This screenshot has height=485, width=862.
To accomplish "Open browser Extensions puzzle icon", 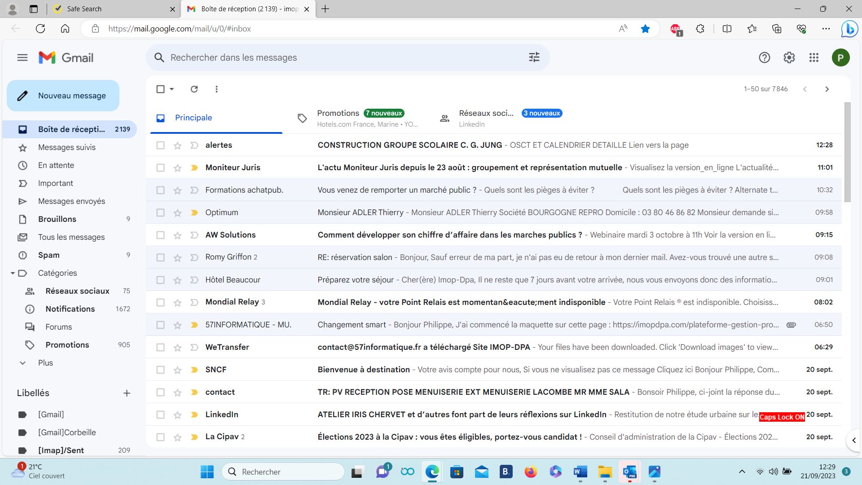I will pos(700,29).
